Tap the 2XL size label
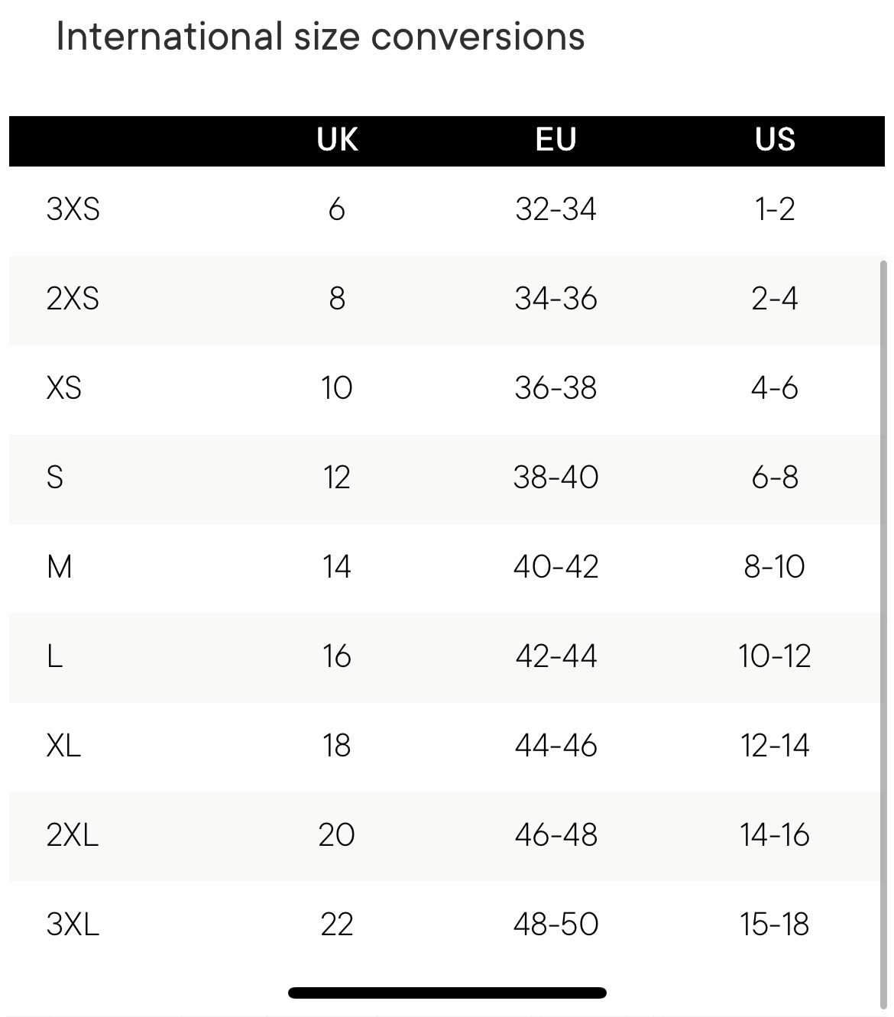 [73, 834]
